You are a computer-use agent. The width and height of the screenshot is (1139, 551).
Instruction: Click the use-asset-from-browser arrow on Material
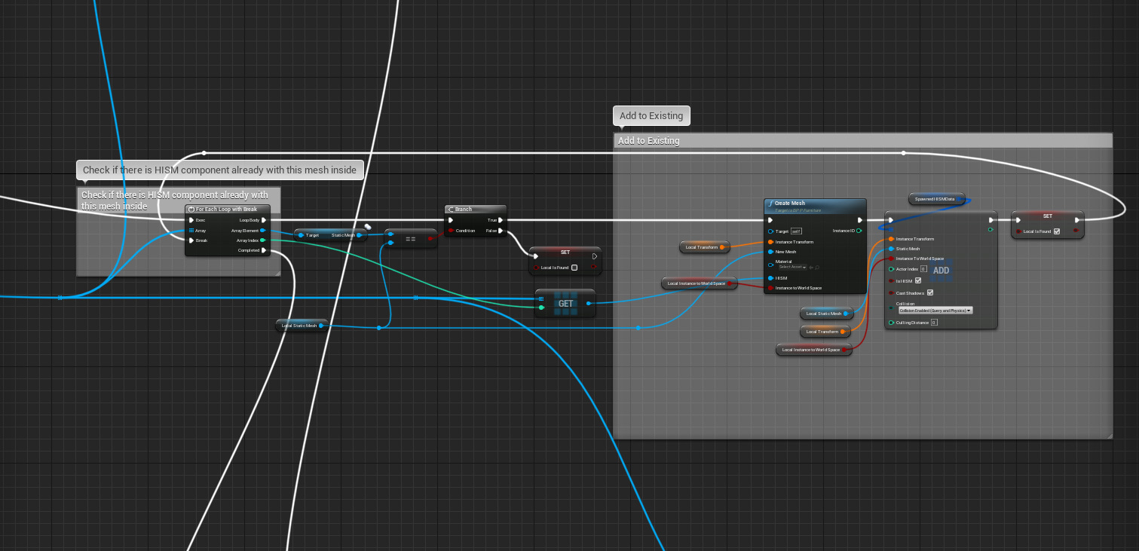coord(810,267)
